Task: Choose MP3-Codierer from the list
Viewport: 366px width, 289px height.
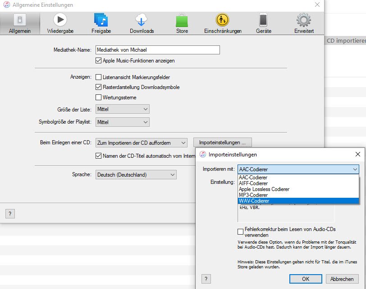Action: tap(298, 195)
